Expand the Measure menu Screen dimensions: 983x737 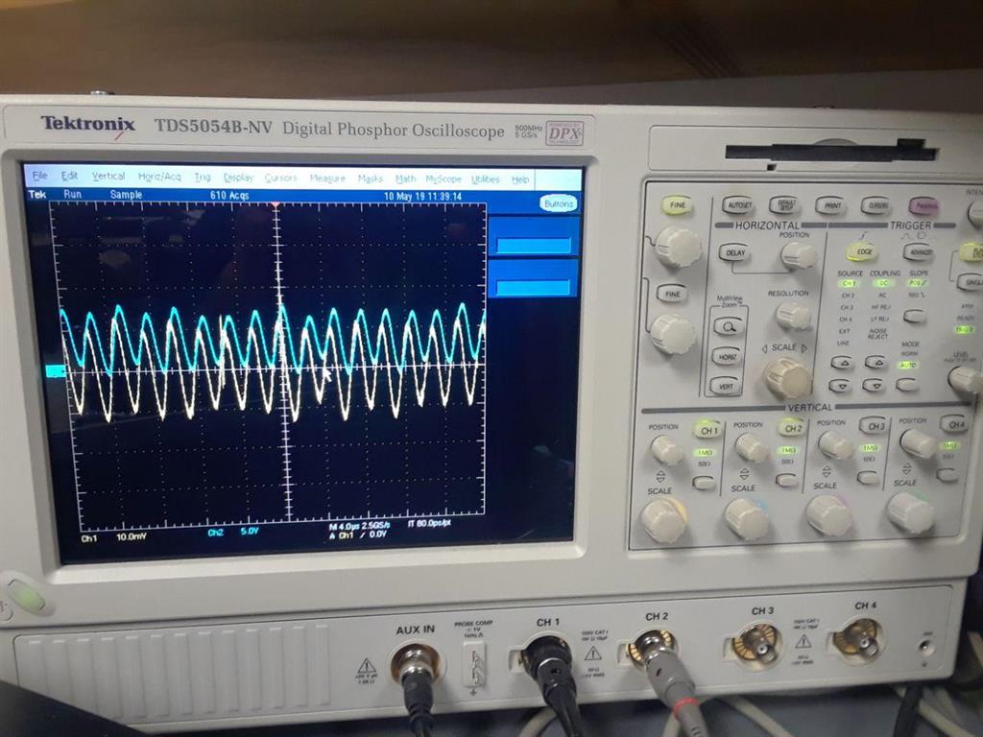(x=327, y=178)
